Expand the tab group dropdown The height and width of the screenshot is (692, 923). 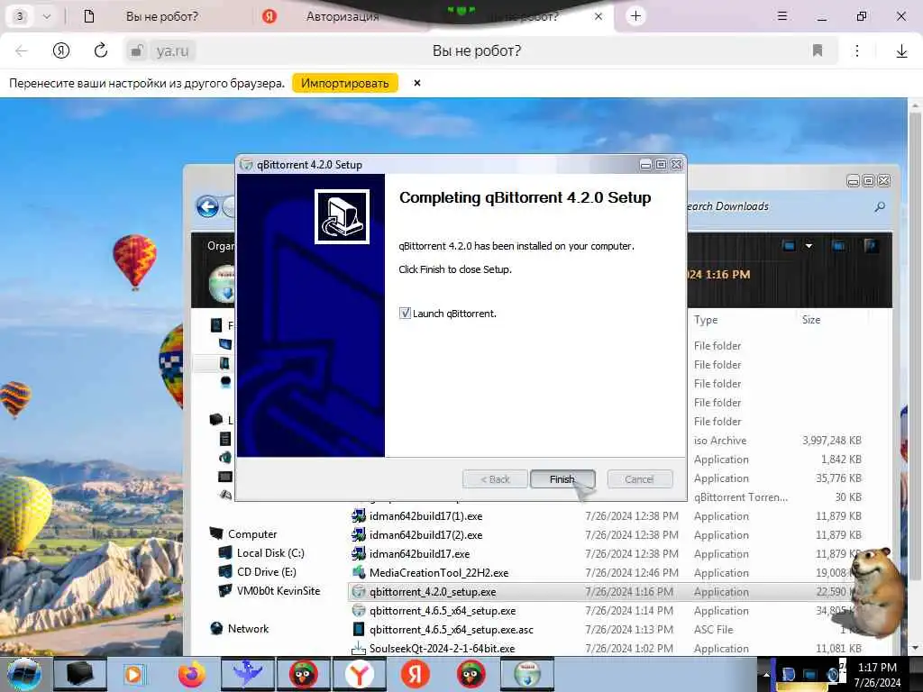point(47,16)
